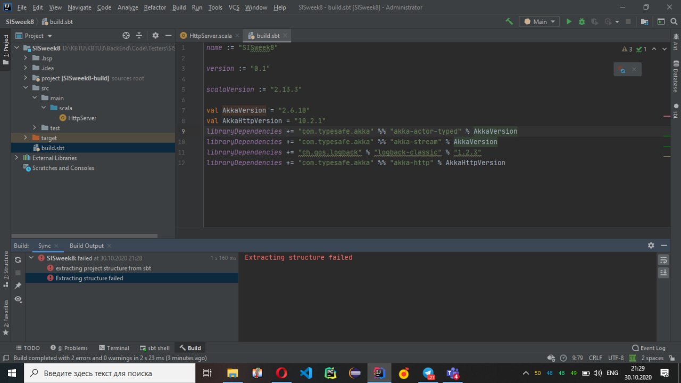
Task: Expand the project SISweek8-build folder
Action: (26, 78)
